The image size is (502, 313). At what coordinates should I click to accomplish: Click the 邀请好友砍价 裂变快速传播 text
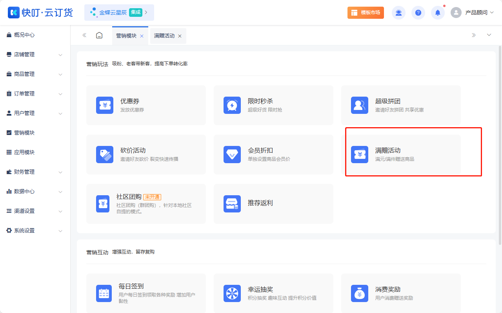coord(149,159)
